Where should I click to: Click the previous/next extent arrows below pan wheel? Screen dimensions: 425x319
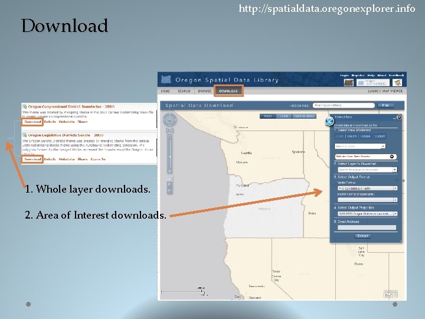tap(169, 131)
